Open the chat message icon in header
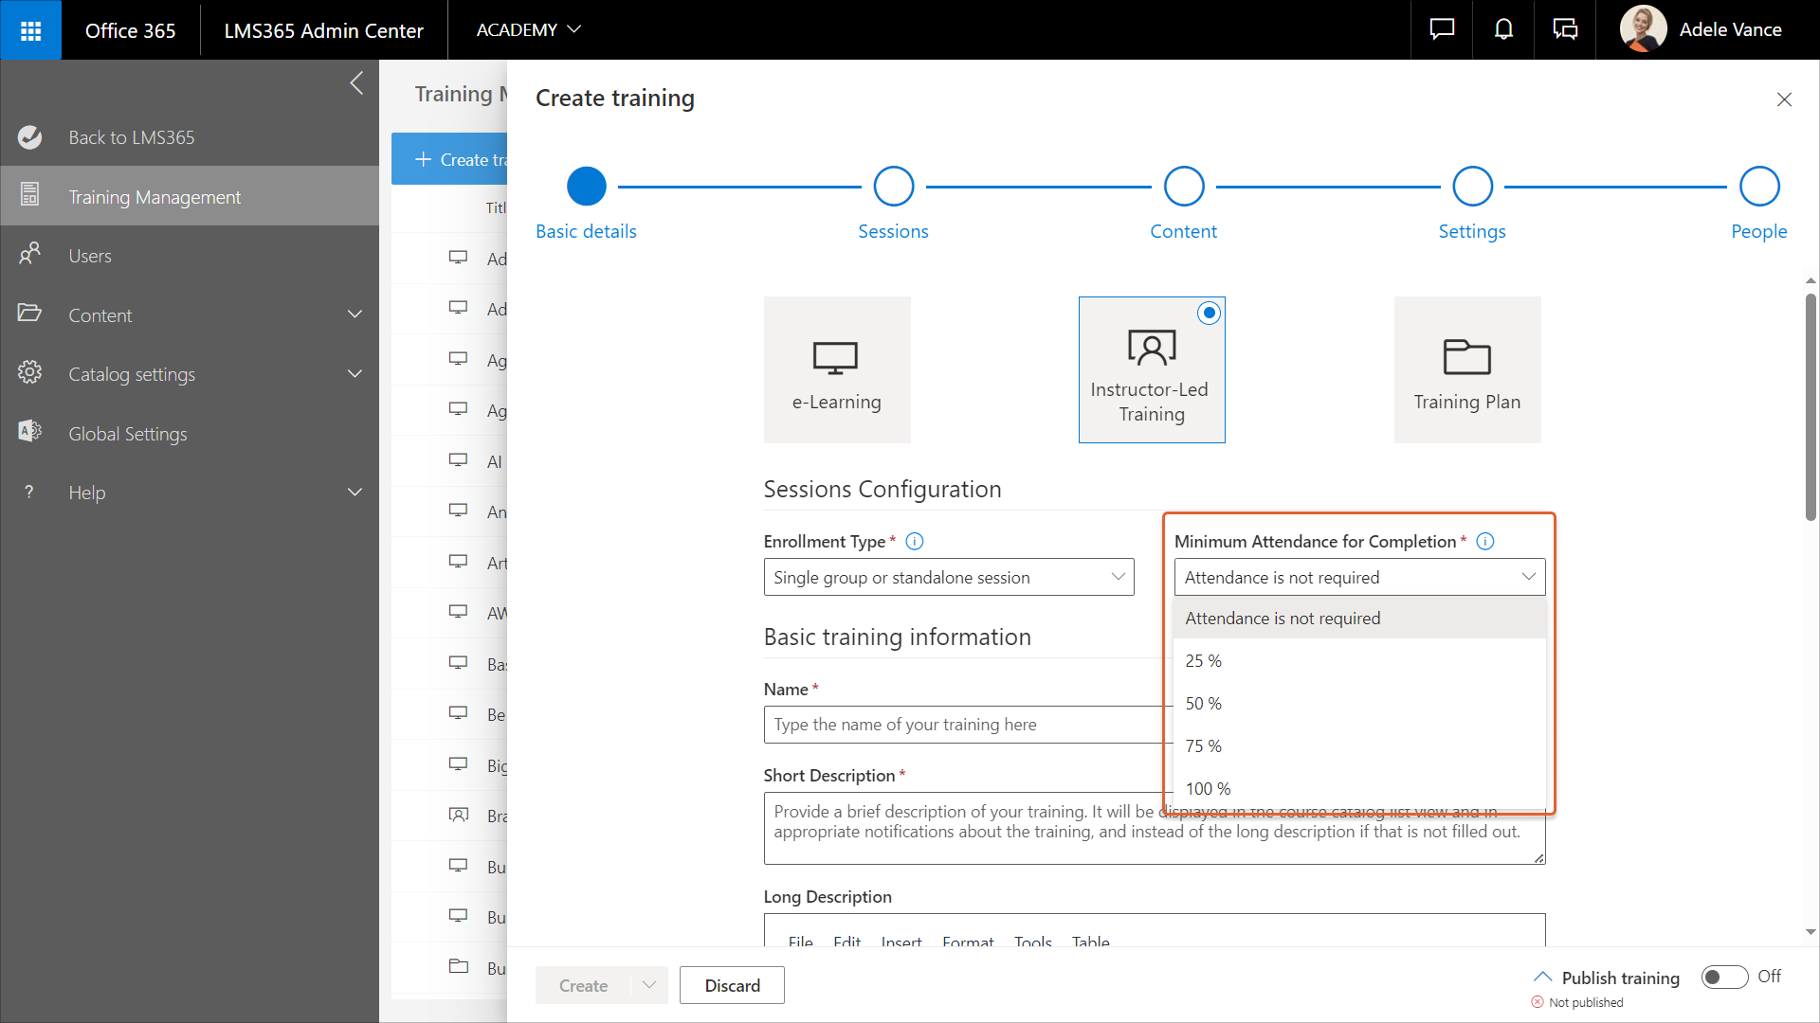 [1442, 30]
